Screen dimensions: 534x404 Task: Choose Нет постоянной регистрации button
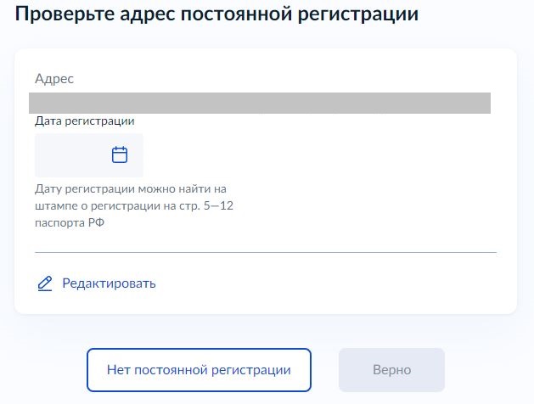pos(199,370)
